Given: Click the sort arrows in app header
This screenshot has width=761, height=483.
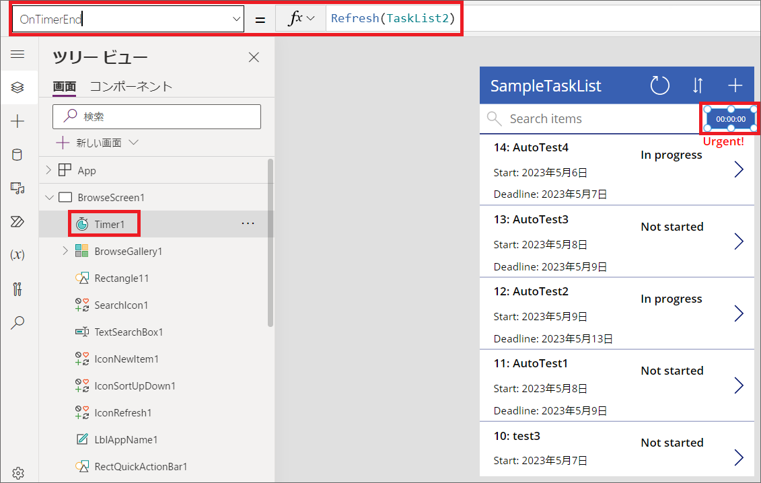Looking at the screenshot, I should tap(697, 85).
